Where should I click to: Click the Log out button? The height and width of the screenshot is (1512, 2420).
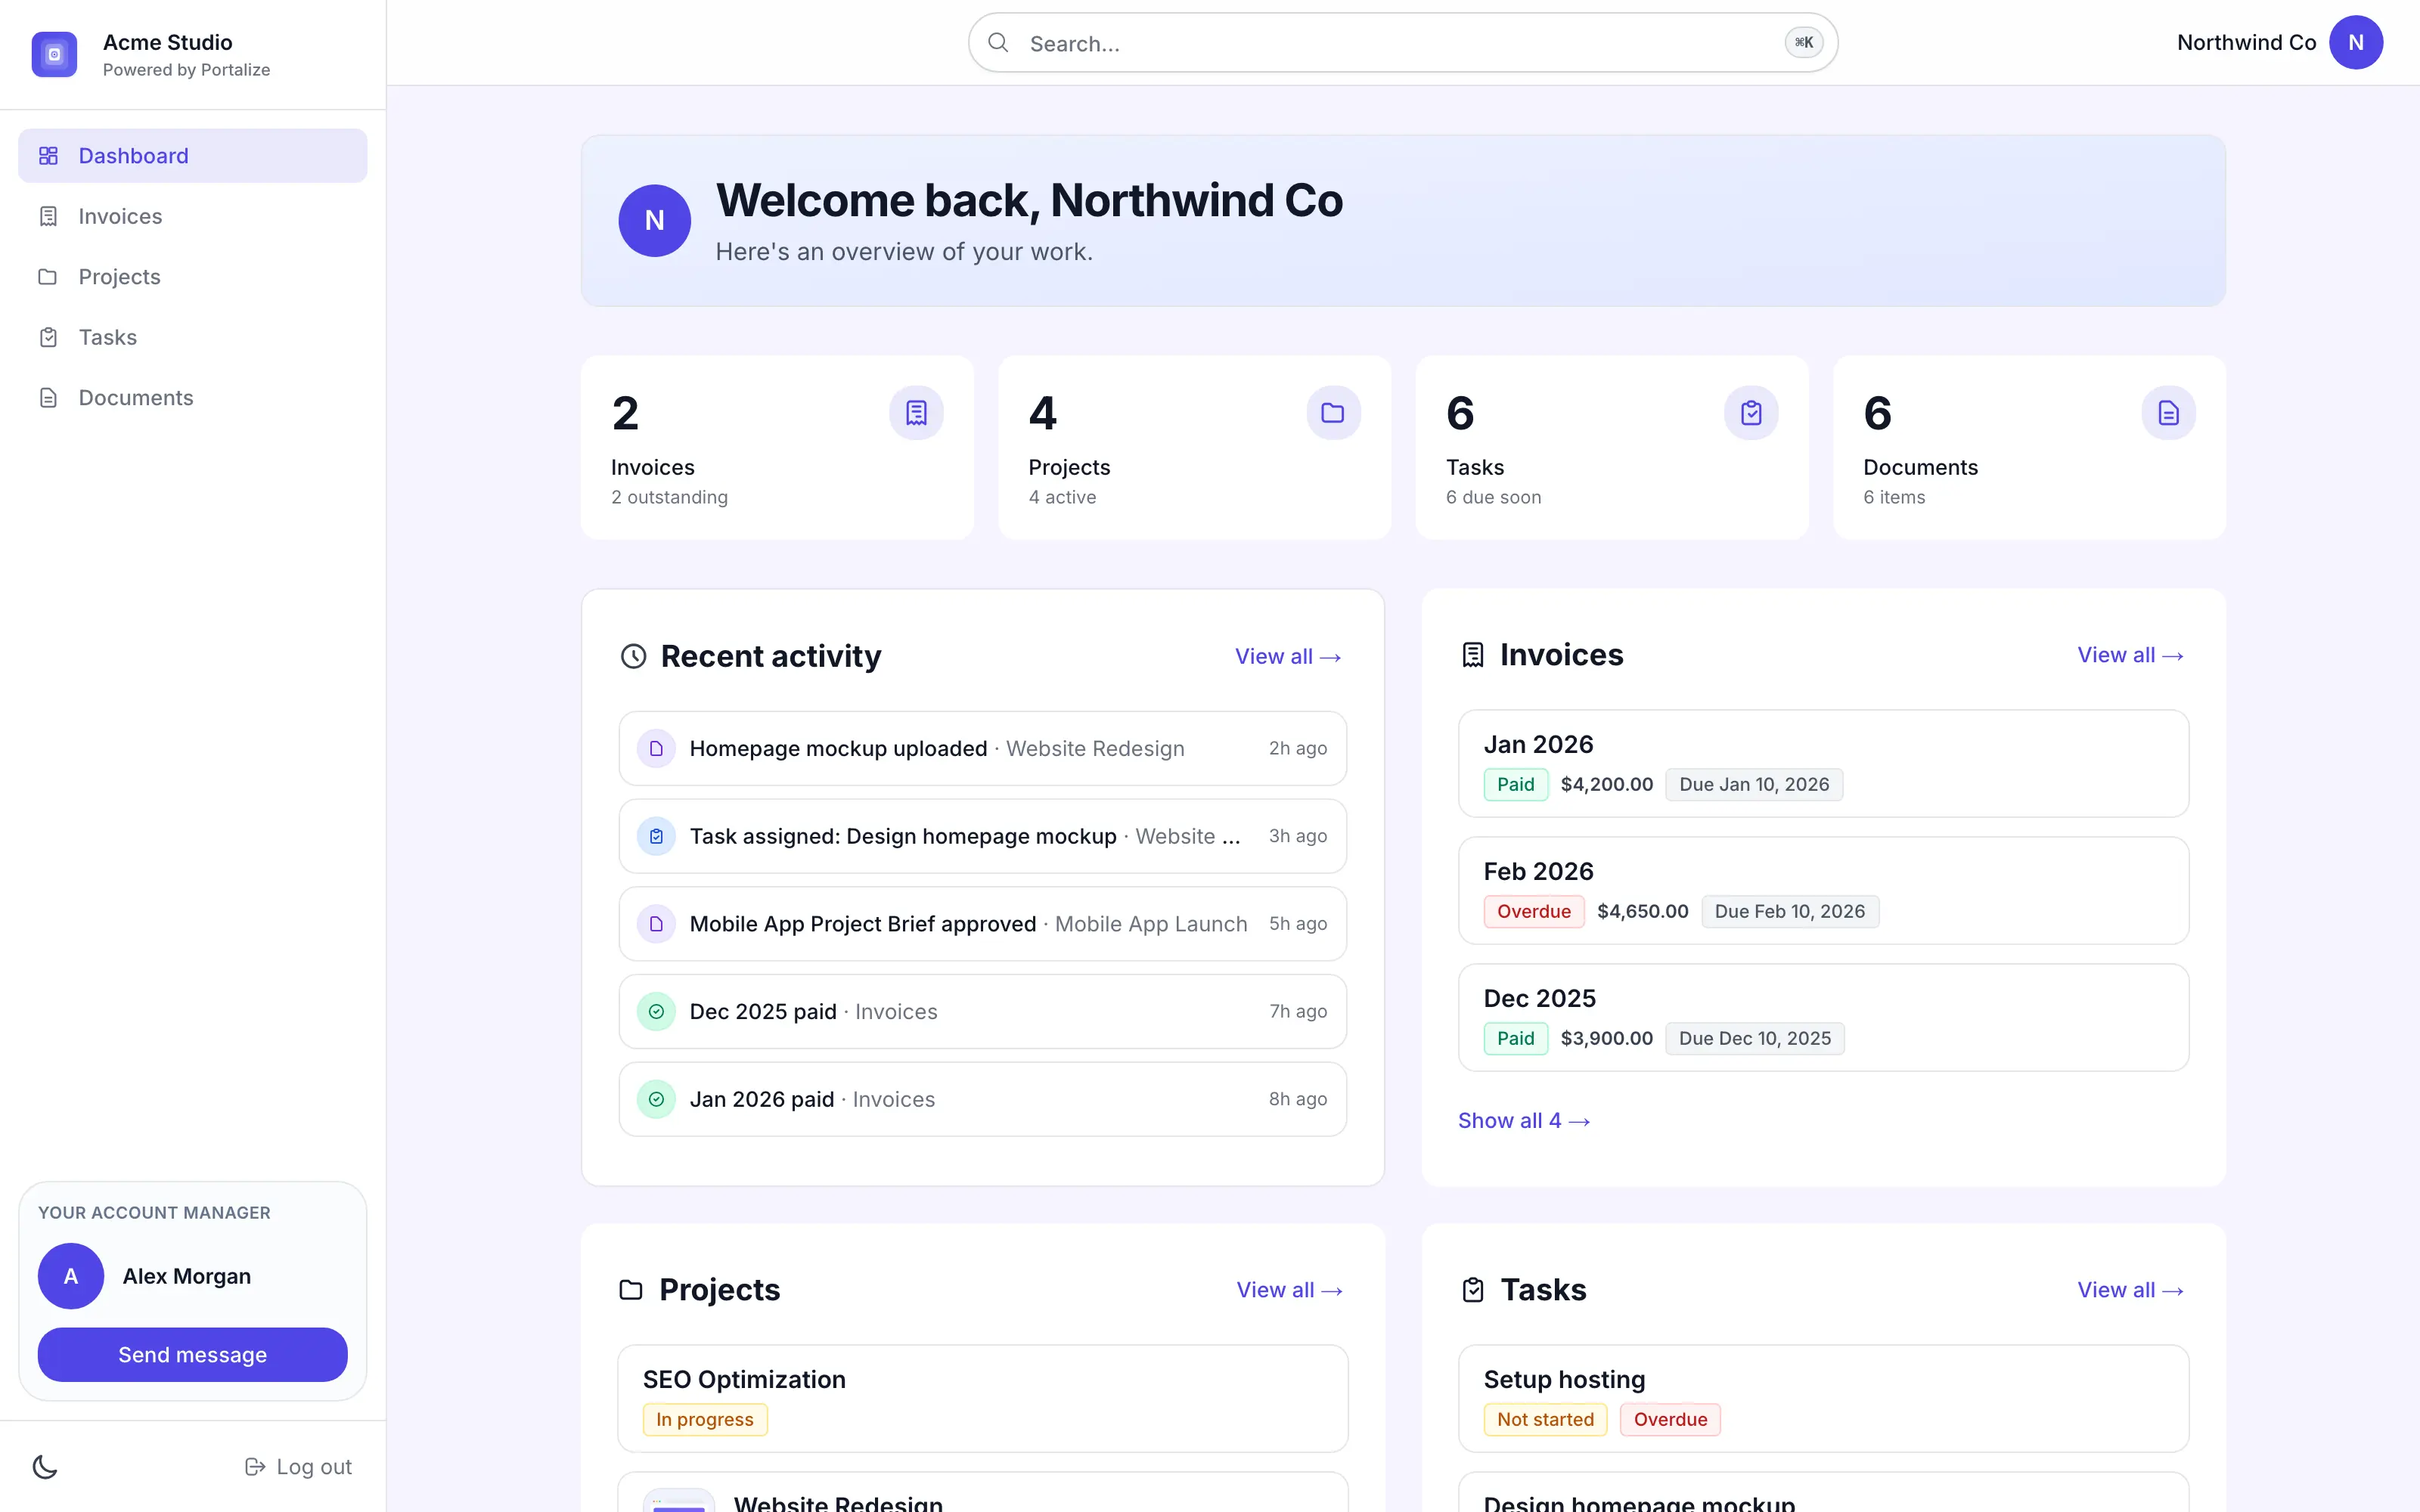[298, 1467]
